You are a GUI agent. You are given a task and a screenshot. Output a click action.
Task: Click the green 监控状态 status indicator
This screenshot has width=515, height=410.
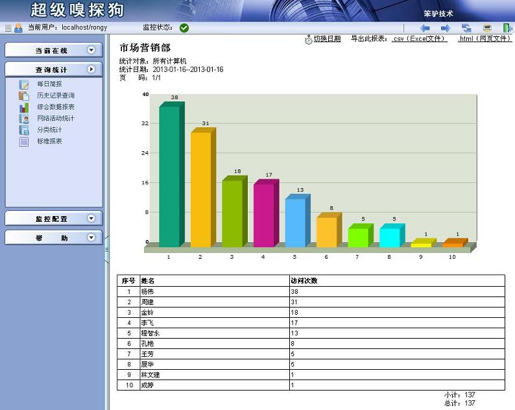[x=184, y=28]
